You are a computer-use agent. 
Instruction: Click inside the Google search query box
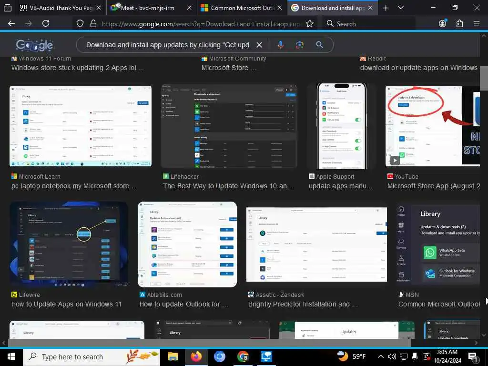167,45
